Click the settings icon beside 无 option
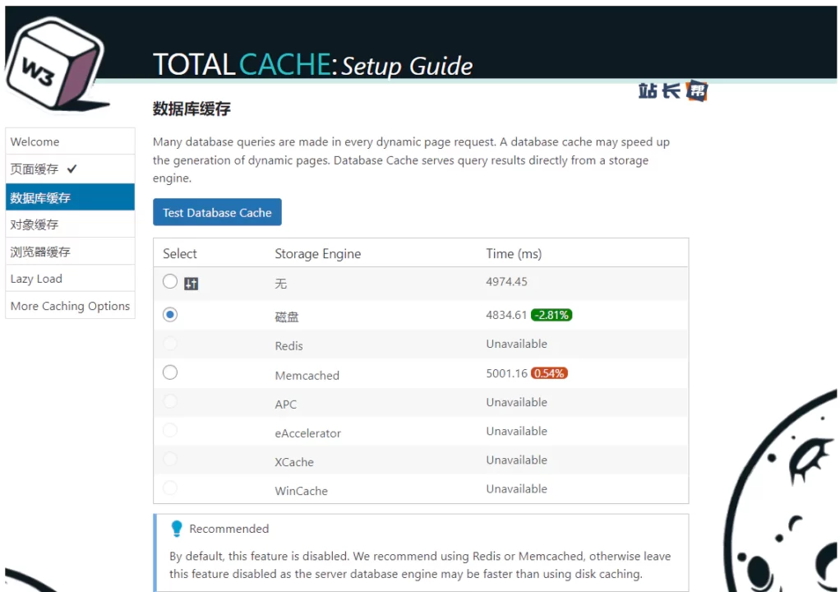The height and width of the screenshot is (592, 840). (x=192, y=284)
